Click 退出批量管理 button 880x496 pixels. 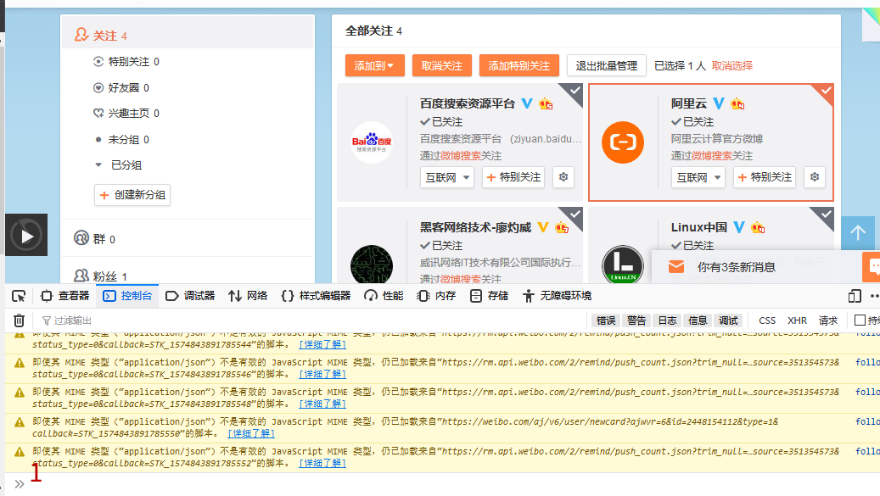click(x=607, y=65)
